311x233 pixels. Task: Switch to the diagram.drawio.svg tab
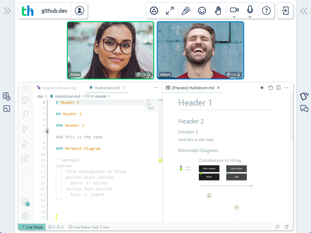(56, 88)
